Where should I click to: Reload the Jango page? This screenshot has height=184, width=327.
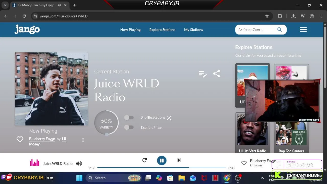tap(24, 16)
